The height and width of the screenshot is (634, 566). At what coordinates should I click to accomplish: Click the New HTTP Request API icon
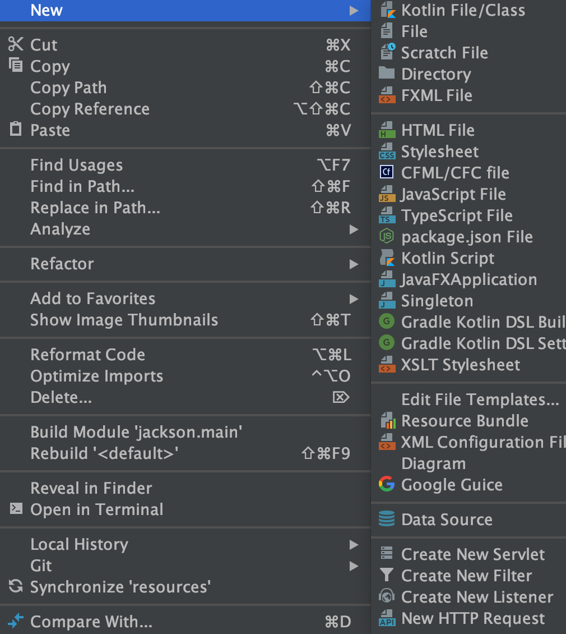pos(387,618)
